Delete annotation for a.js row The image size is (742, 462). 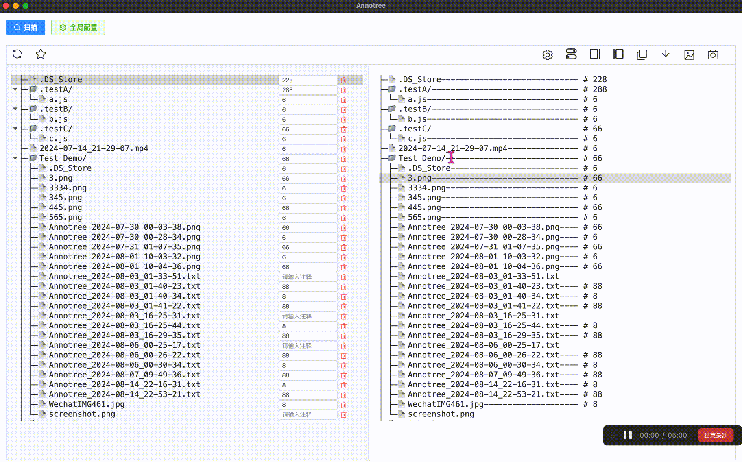344,100
